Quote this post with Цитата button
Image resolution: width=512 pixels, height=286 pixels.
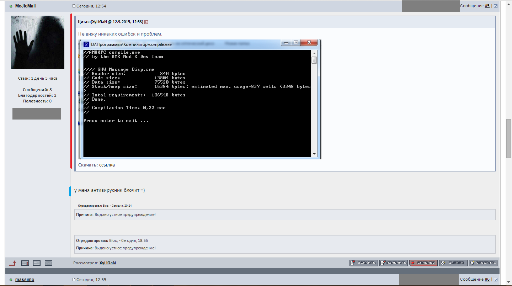[x=453, y=263]
